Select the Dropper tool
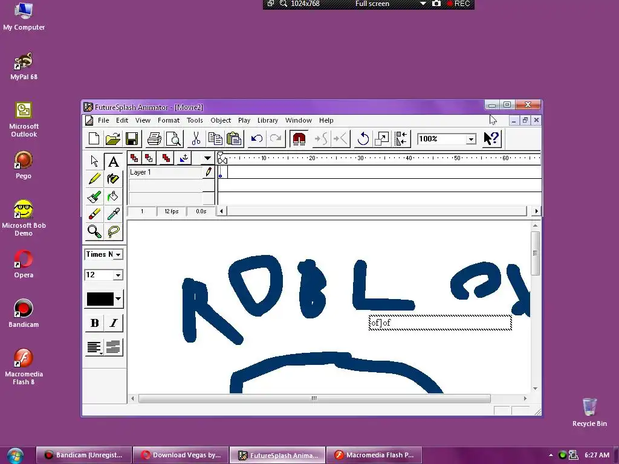Screen dimensions: 619x464 (113, 214)
